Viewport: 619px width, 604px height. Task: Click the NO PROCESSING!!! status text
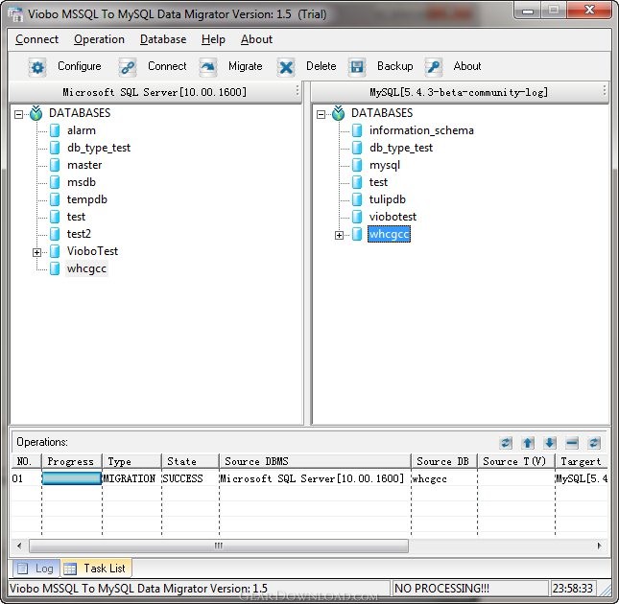pyautogui.click(x=441, y=589)
